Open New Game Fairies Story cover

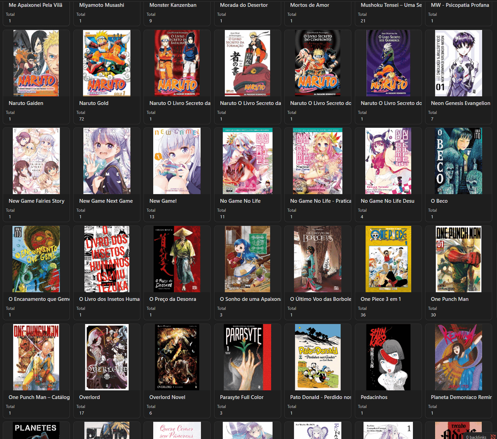[36, 161]
